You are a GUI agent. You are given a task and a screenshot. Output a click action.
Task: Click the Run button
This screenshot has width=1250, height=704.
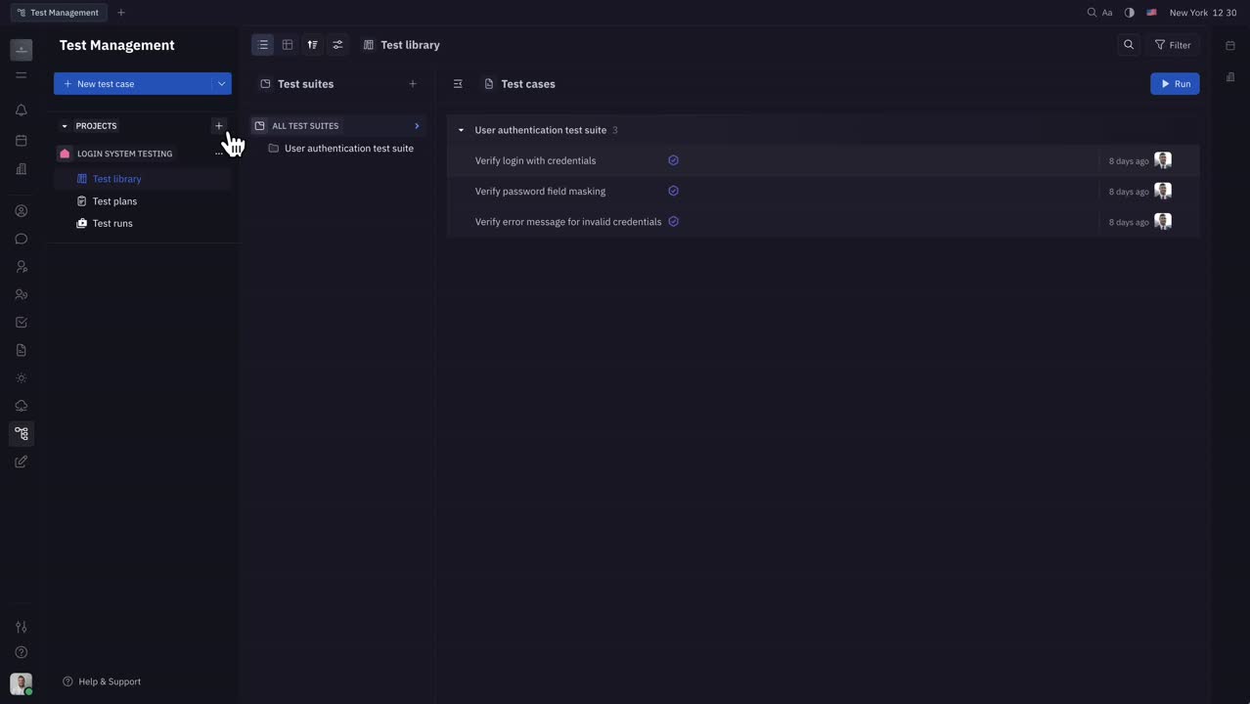click(1175, 84)
